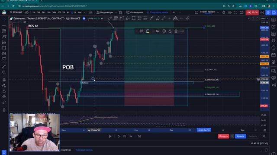Click the replay jump-to bar button
277x155 pixels.
[x=110, y=136]
